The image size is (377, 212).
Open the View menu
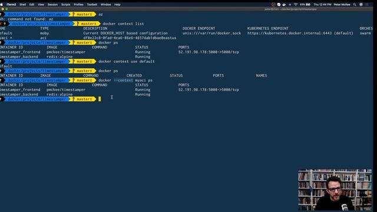tap(41, 4)
